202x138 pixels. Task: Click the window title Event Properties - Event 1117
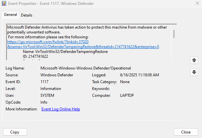[x=51, y=4]
